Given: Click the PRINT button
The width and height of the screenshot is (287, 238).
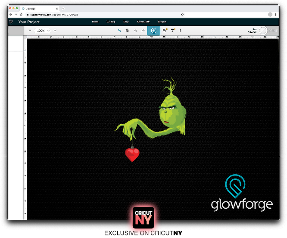Looking at the screenshot, I should (x=273, y=31).
